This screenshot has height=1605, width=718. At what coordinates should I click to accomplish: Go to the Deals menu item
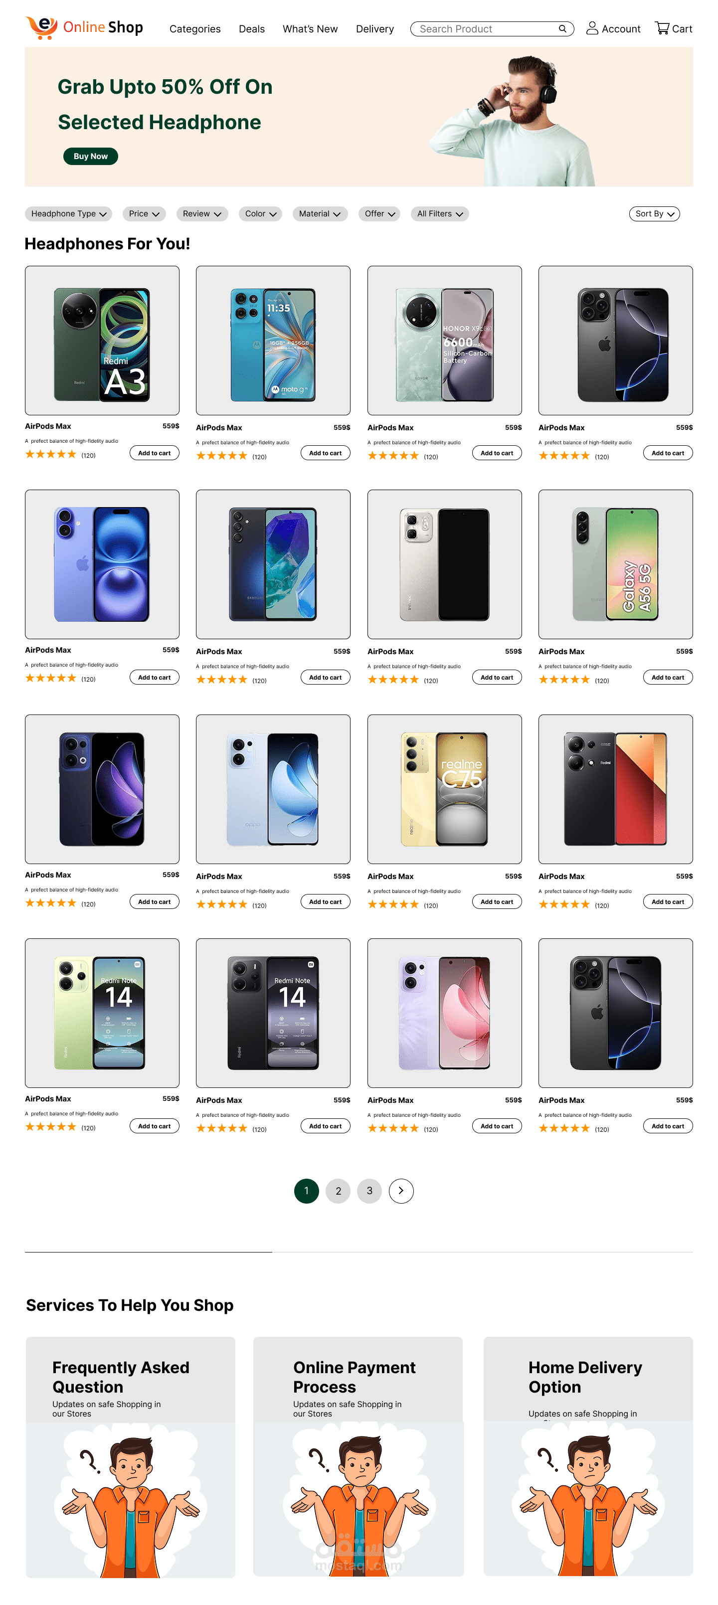tap(252, 28)
